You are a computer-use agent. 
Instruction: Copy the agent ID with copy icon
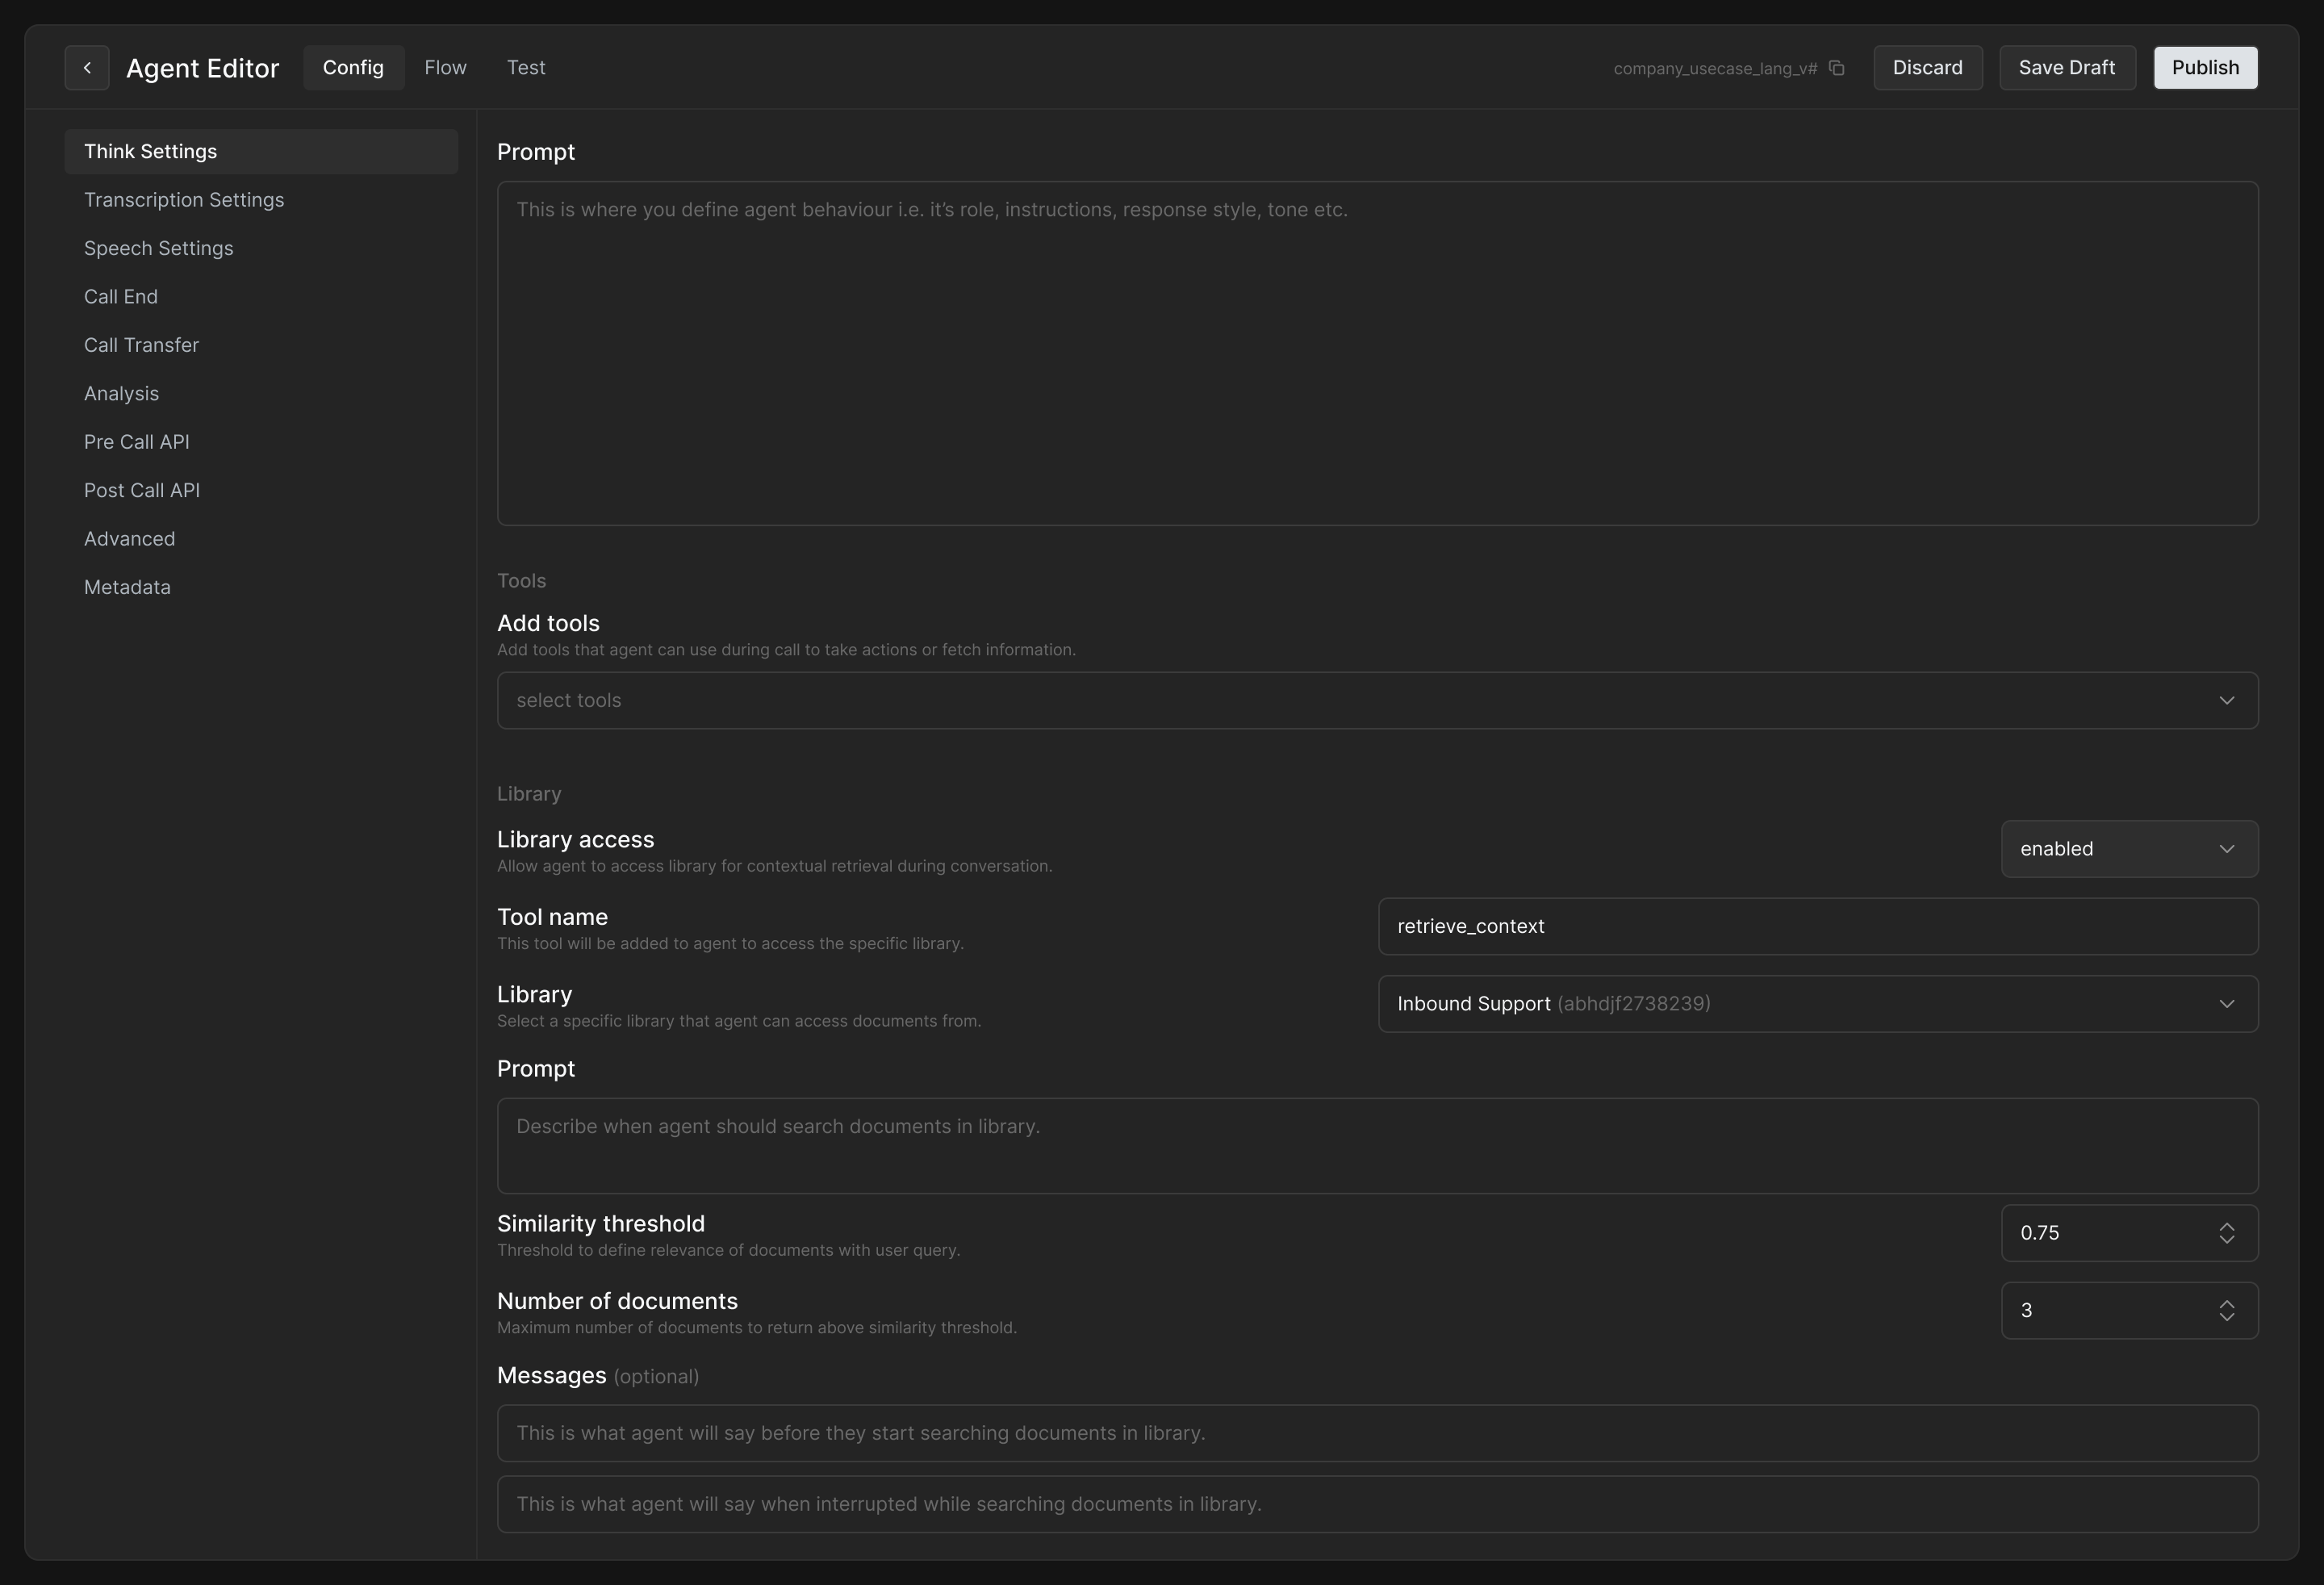(1836, 68)
